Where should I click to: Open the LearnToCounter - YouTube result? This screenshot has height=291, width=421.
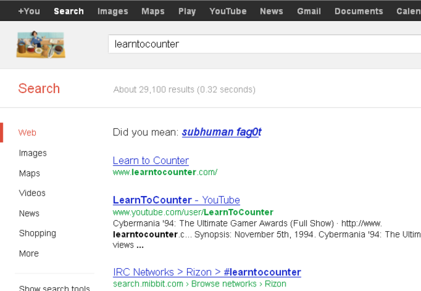(177, 200)
